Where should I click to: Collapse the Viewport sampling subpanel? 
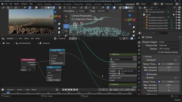(x=145, y=60)
